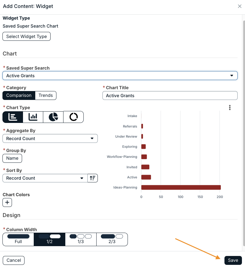The image size is (245, 267).
Task: Add a chart color with plus icon
Action: (x=7, y=202)
